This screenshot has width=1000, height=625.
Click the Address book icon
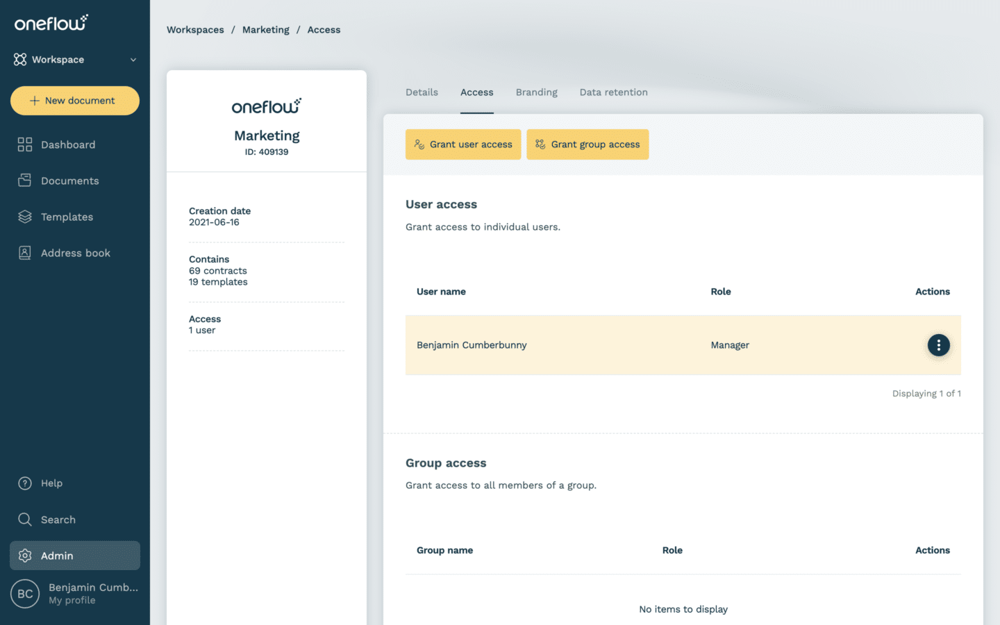[x=25, y=253]
